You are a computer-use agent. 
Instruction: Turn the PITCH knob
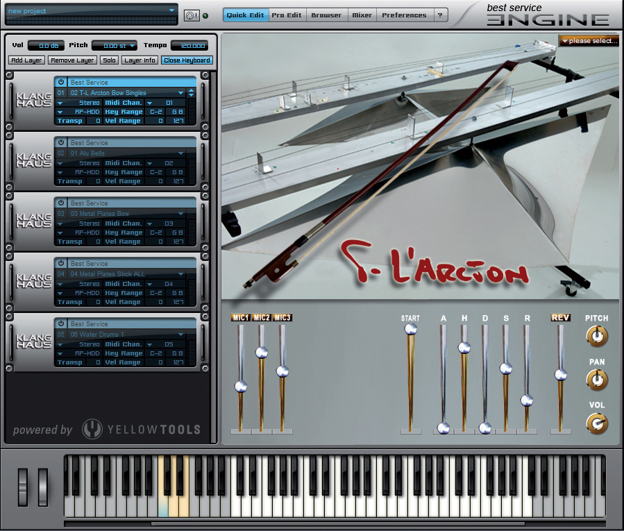597,336
